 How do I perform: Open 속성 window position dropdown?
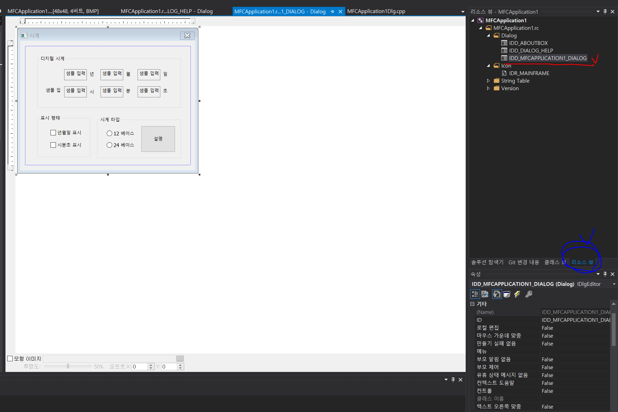[x=598, y=274]
